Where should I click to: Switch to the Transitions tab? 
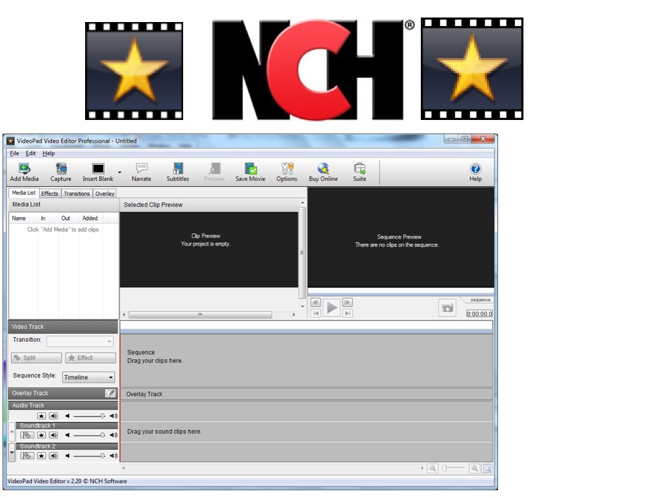(x=77, y=193)
